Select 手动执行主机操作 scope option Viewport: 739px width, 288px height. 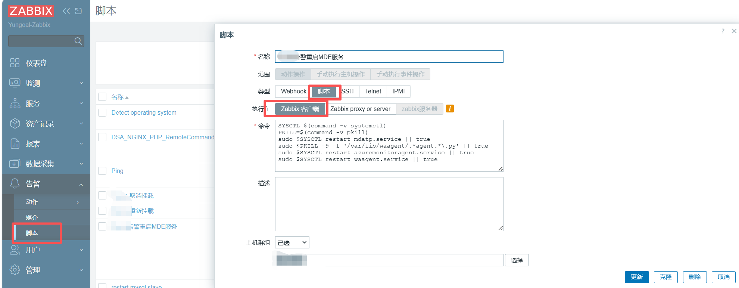pos(341,74)
